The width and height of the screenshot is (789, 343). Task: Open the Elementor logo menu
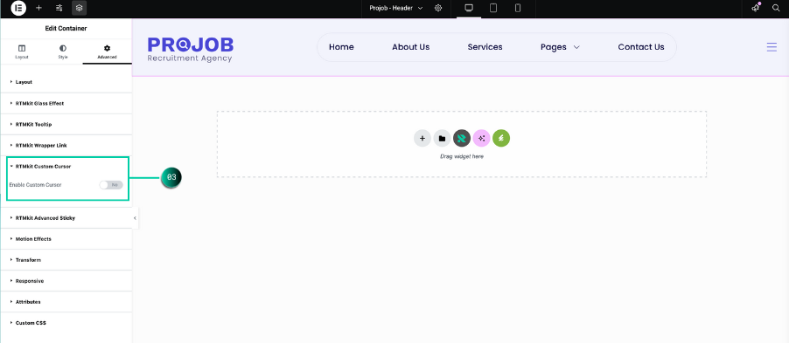click(18, 8)
